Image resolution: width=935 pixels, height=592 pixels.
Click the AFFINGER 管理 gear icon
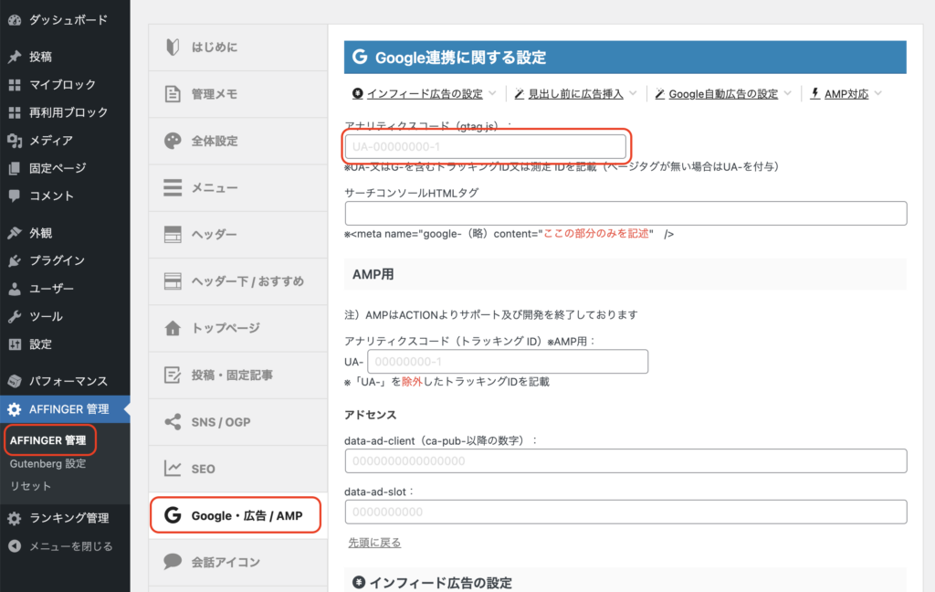(x=15, y=409)
